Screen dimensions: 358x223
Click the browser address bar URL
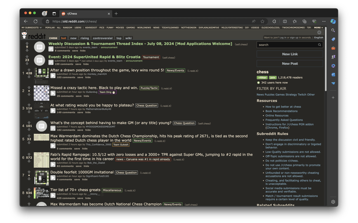[75, 21]
